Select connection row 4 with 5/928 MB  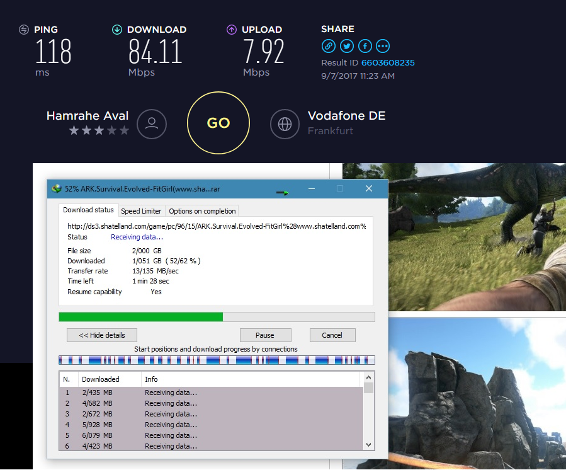coord(211,425)
